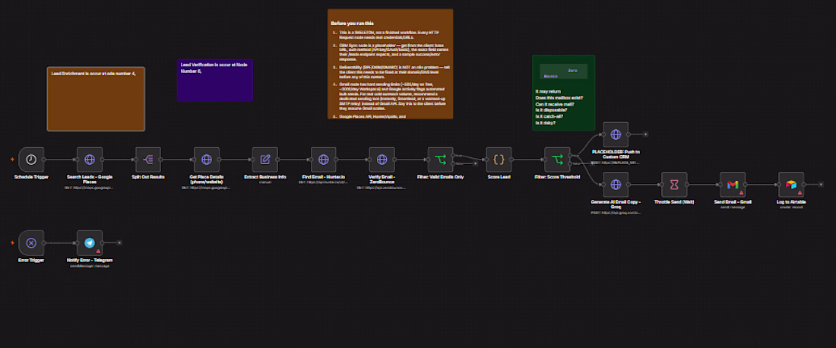The image size is (836, 348).
Task: Click the 'Does this mailbox exist?' line
Action: tap(559, 97)
